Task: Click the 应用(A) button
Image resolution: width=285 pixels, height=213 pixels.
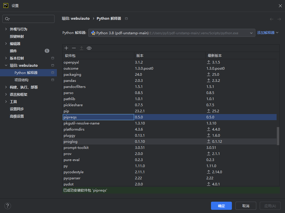Action: click(x=270, y=206)
